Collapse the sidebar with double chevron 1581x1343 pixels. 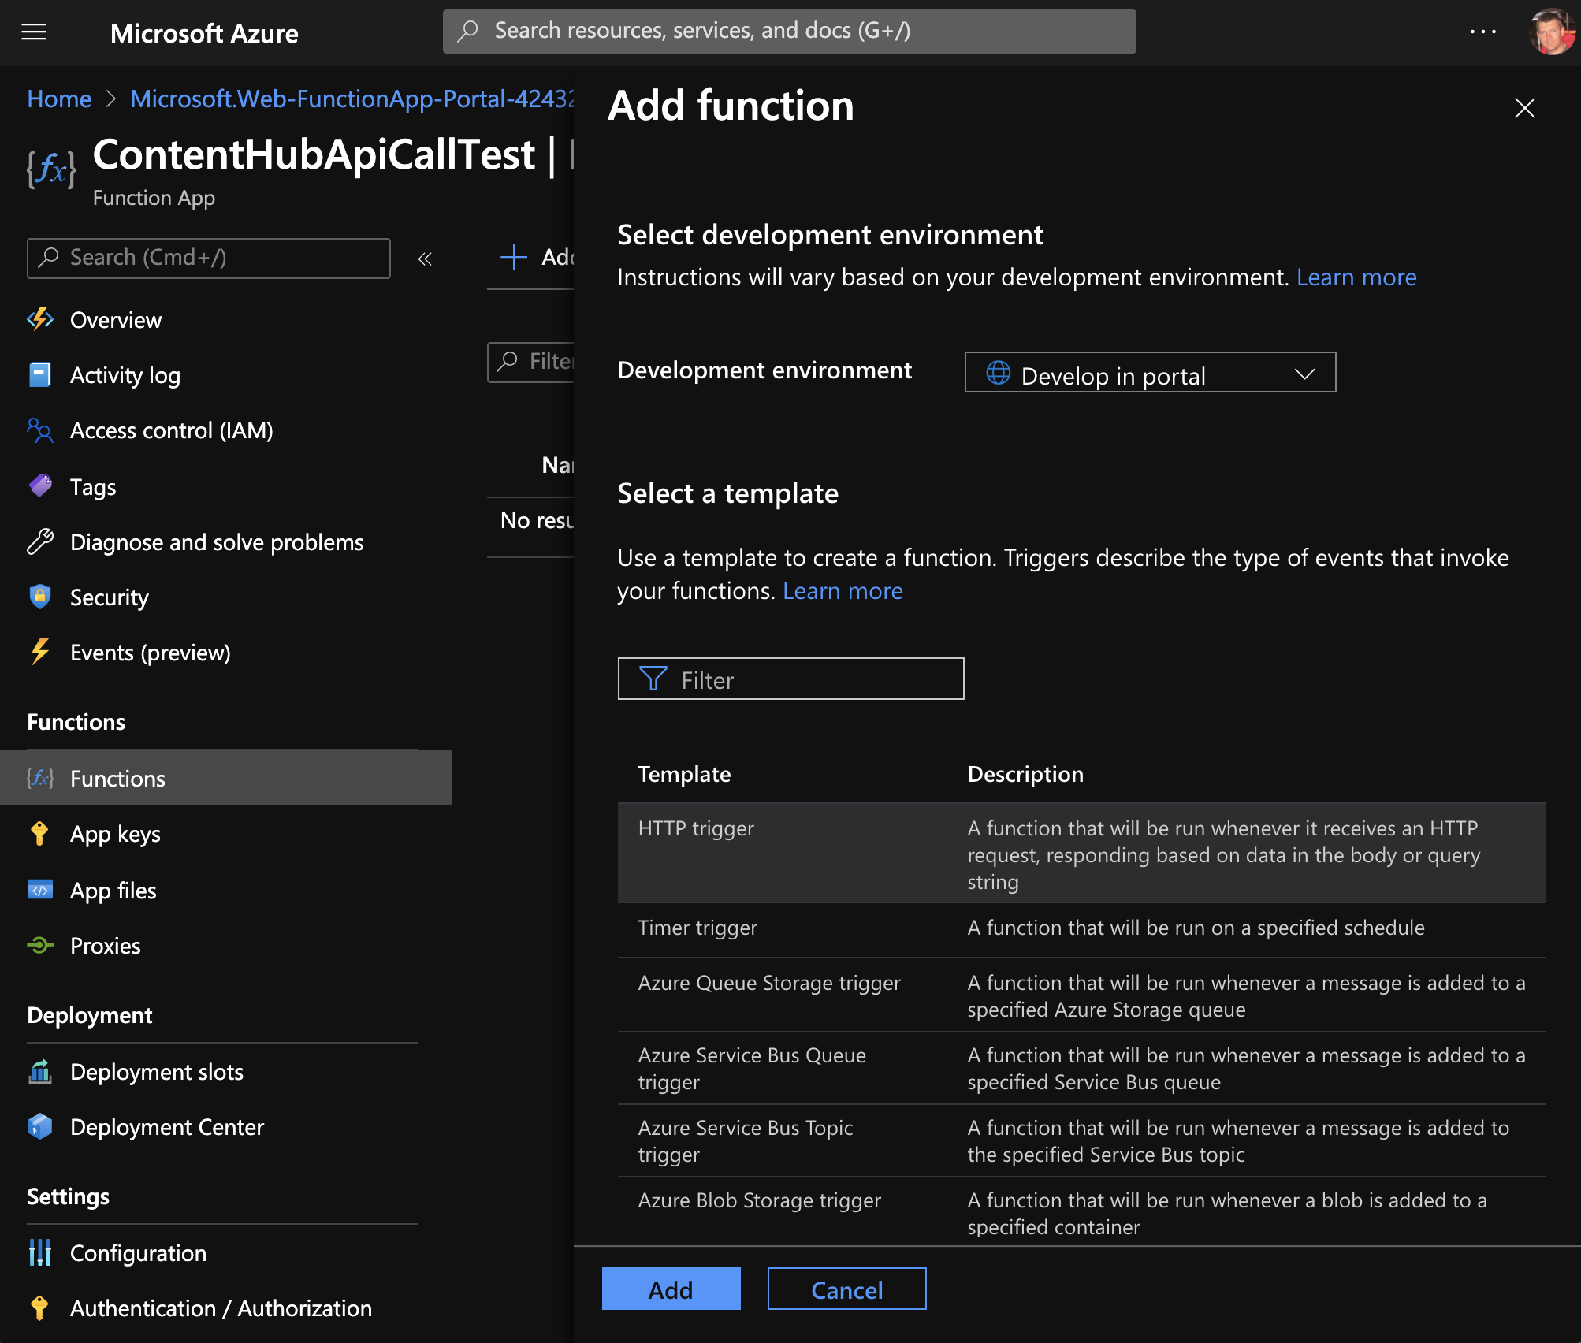click(425, 259)
